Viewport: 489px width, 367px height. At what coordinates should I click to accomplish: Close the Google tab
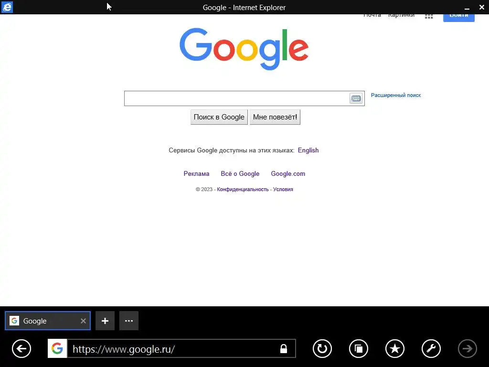pos(83,321)
